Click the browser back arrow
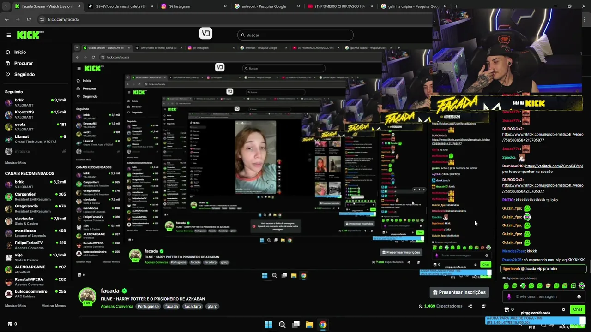The width and height of the screenshot is (591, 332). [x=6, y=19]
